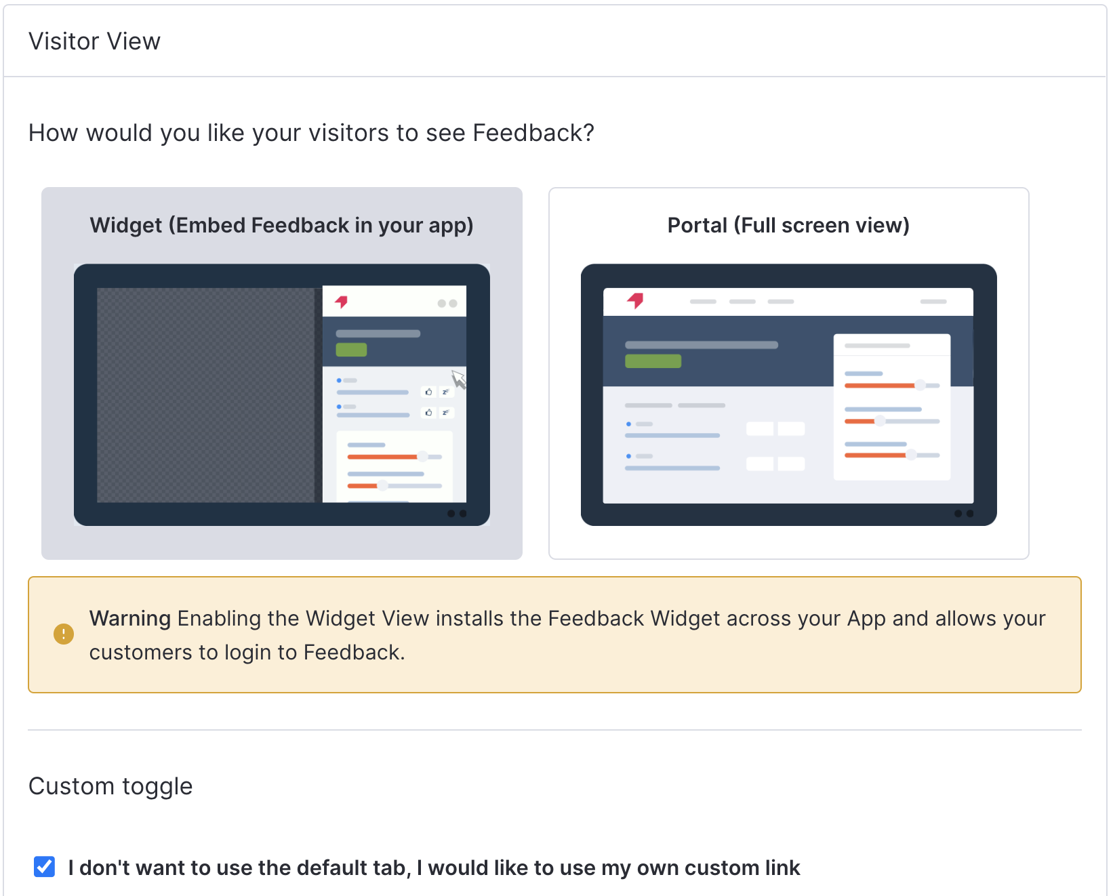The image size is (1113, 896).
Task: Click the two gray dots in Widget preview header
Action: click(x=447, y=304)
